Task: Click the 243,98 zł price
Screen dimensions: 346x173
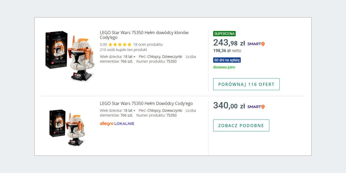Action: (229, 43)
